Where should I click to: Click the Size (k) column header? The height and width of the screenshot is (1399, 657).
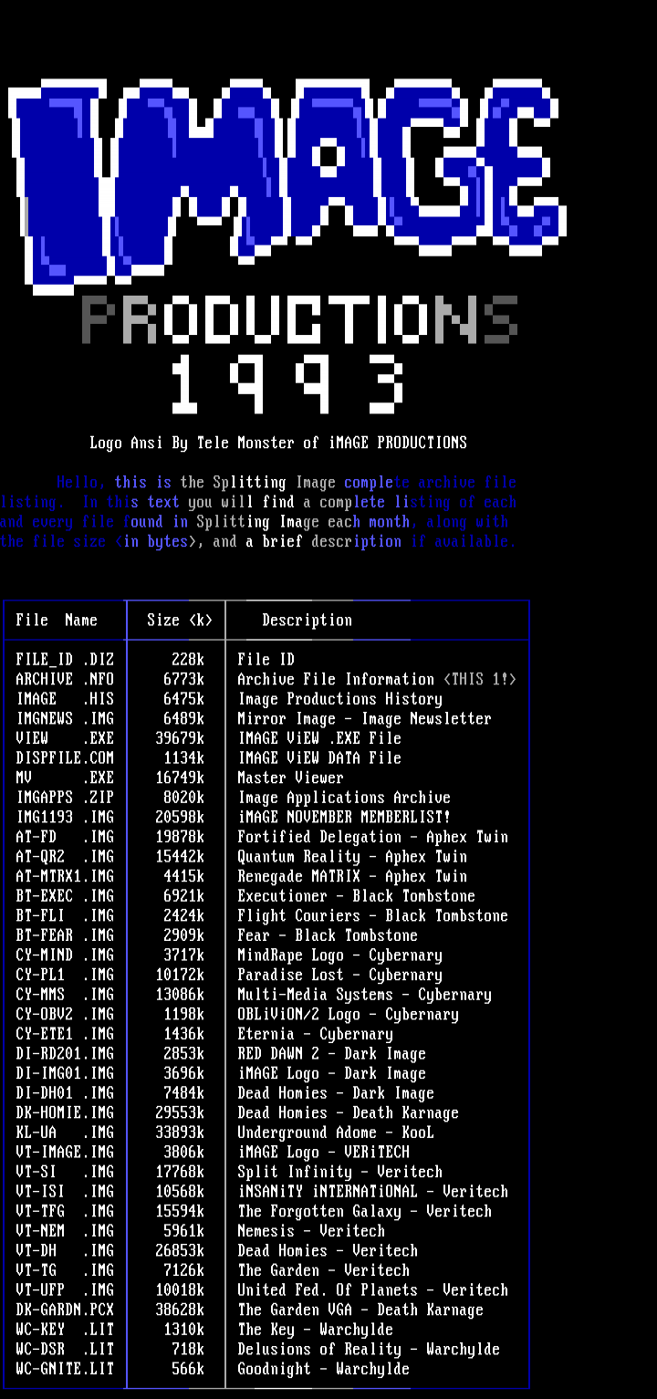tap(180, 621)
